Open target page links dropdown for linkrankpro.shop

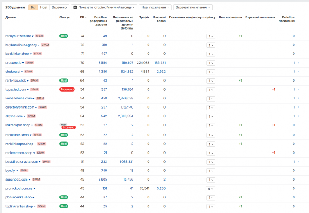[211, 125]
